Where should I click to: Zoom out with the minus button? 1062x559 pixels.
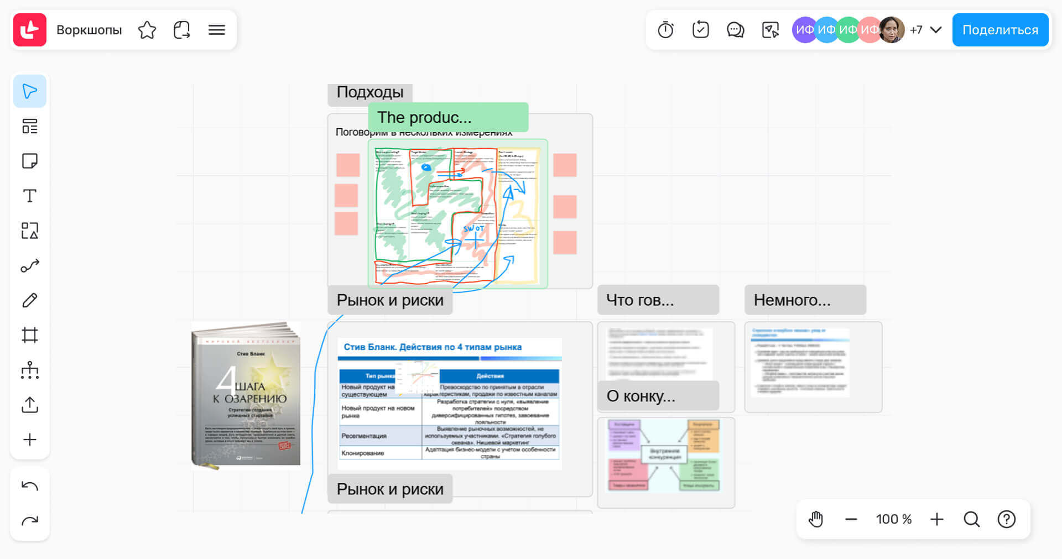click(x=851, y=519)
